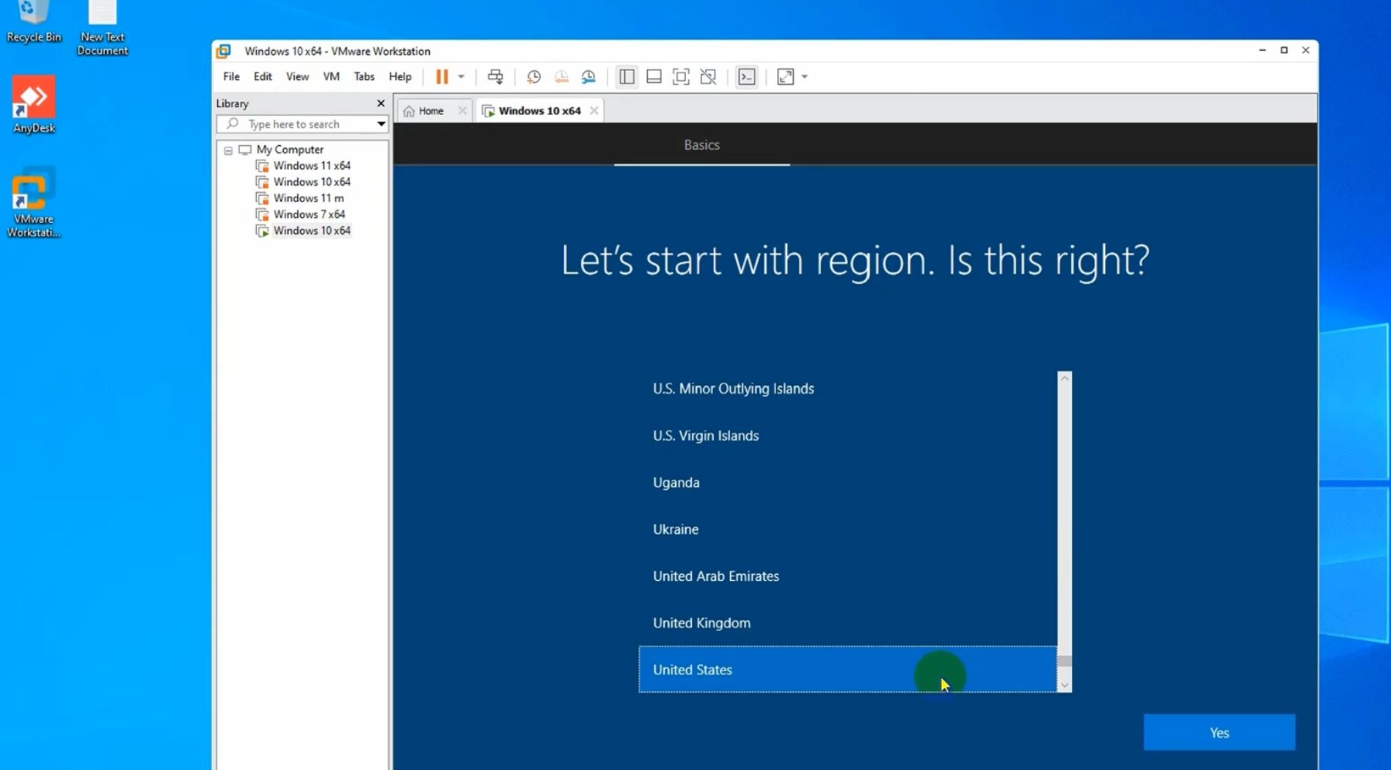The width and height of the screenshot is (1391, 770).
Task: Confirm region by clicking Yes
Action: click(x=1219, y=732)
